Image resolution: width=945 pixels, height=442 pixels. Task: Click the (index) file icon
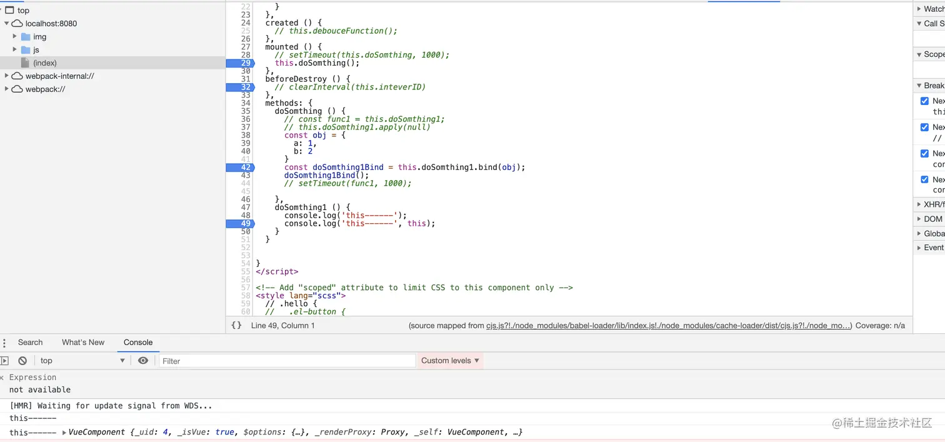coord(25,63)
